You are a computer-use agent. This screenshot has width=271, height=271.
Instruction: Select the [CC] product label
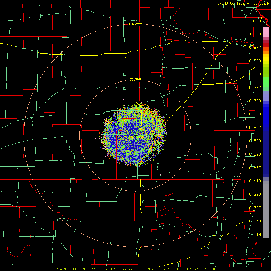click(257, 21)
